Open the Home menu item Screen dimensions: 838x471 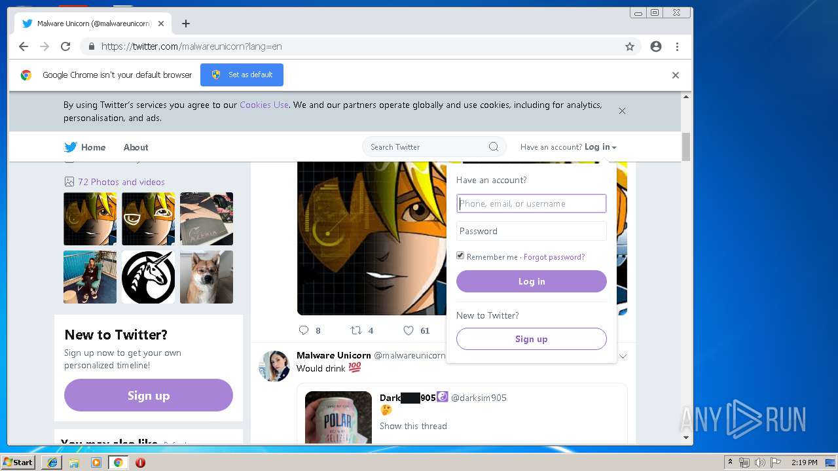tap(93, 147)
